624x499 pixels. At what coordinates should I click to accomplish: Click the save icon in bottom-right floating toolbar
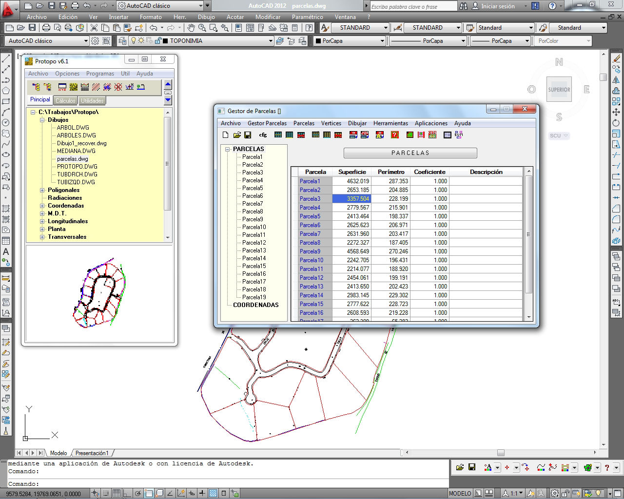[471, 467]
